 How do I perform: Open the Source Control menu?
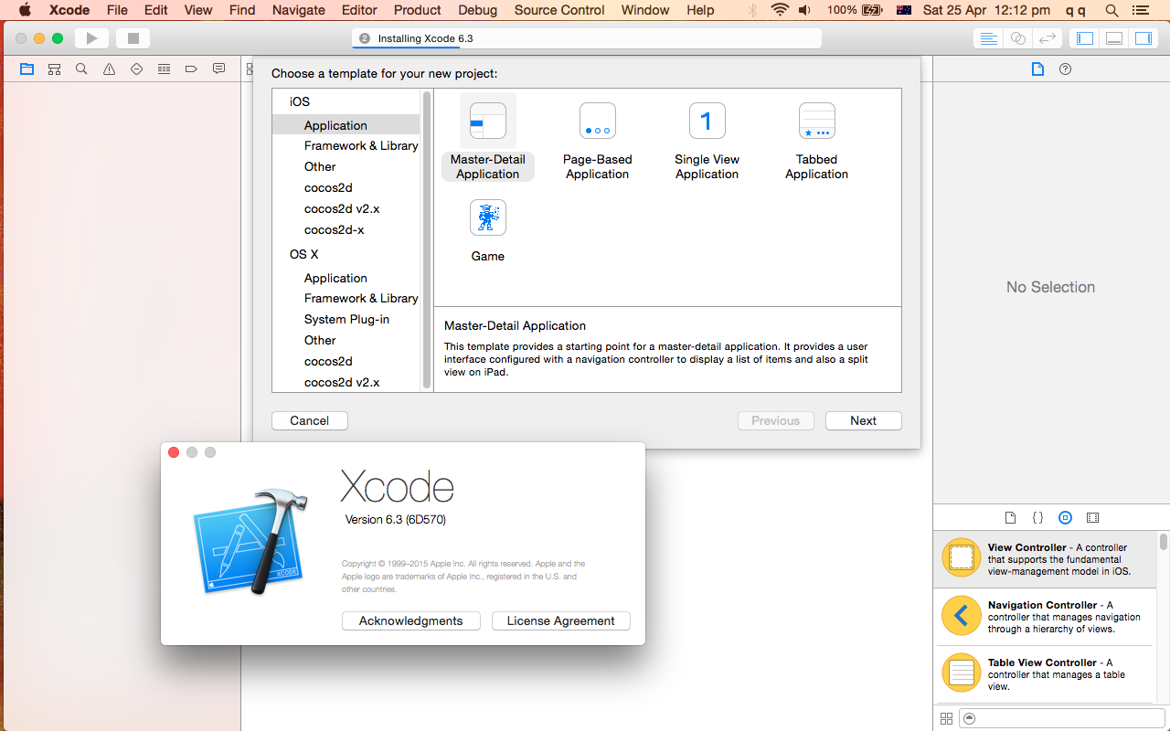coord(559,10)
